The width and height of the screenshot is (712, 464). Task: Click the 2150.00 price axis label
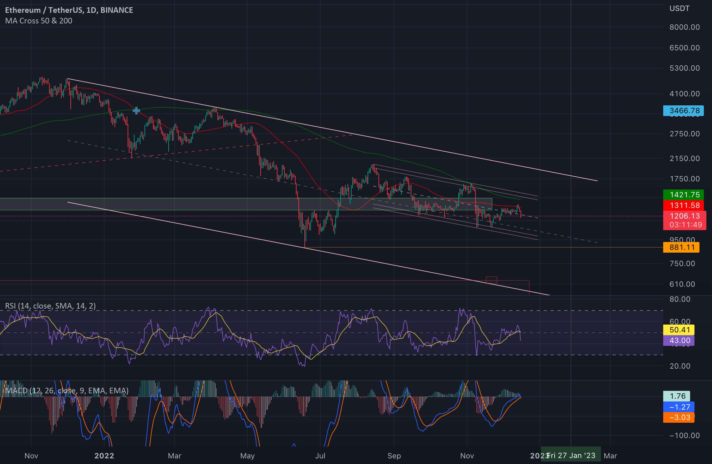click(684, 159)
